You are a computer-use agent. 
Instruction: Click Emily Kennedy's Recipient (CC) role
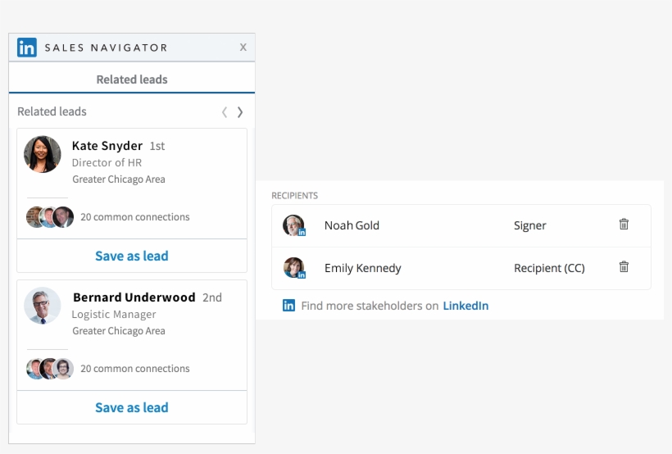pos(549,268)
